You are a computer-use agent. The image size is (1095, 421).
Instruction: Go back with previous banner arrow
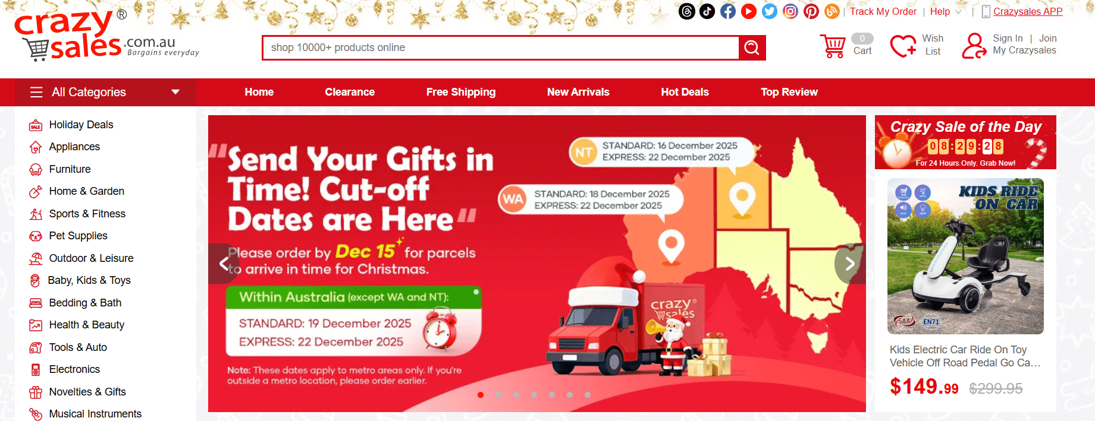click(x=224, y=264)
